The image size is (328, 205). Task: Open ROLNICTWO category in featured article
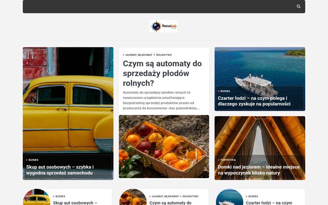(164, 55)
